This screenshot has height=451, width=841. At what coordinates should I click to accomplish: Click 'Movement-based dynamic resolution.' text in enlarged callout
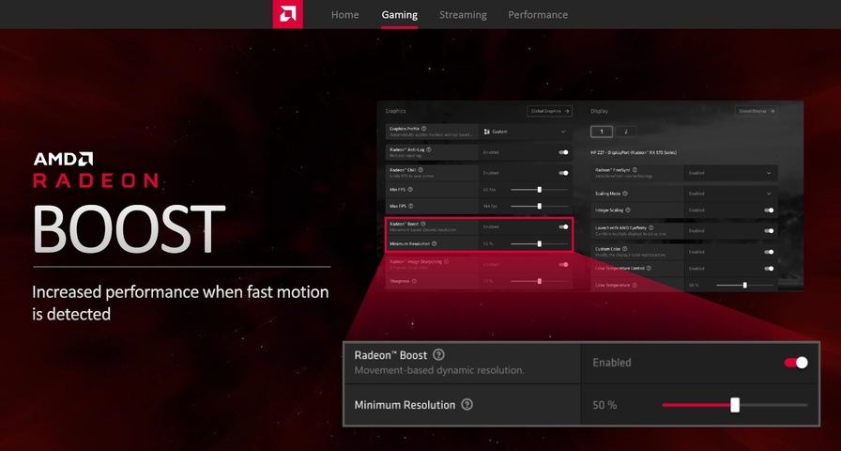pos(439,370)
